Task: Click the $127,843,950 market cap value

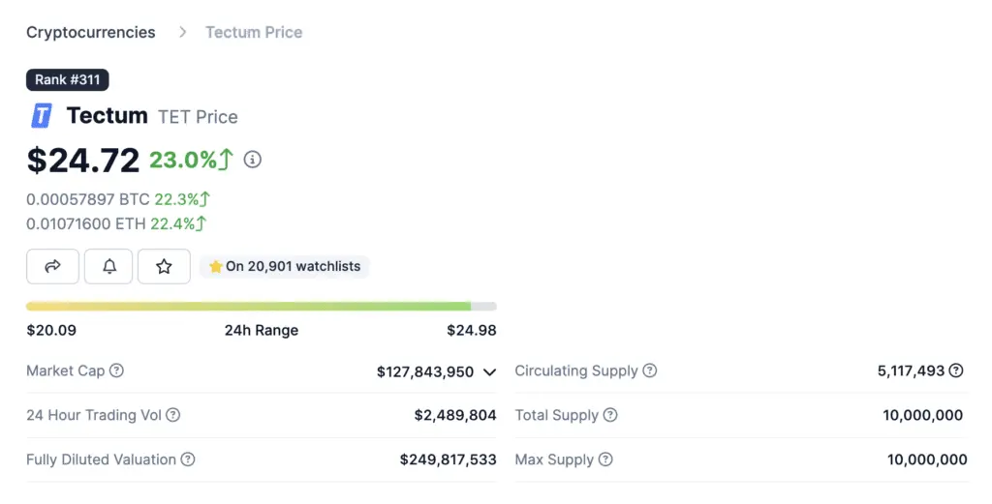Action: tap(425, 372)
